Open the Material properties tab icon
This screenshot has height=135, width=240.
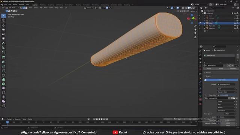click(200, 99)
